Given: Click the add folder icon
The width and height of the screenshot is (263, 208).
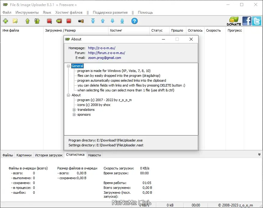Looking at the screenshot, I should (15, 21).
